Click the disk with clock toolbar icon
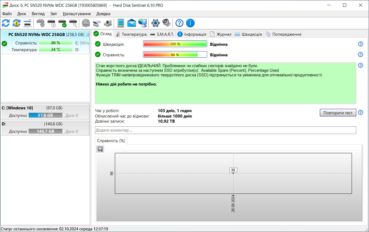The height and width of the screenshot is (232, 369). [52, 23]
